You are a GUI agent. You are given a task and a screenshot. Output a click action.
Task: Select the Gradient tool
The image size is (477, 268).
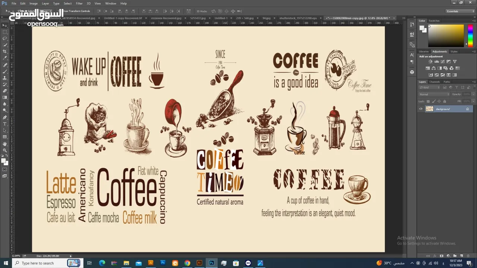coord(5,98)
